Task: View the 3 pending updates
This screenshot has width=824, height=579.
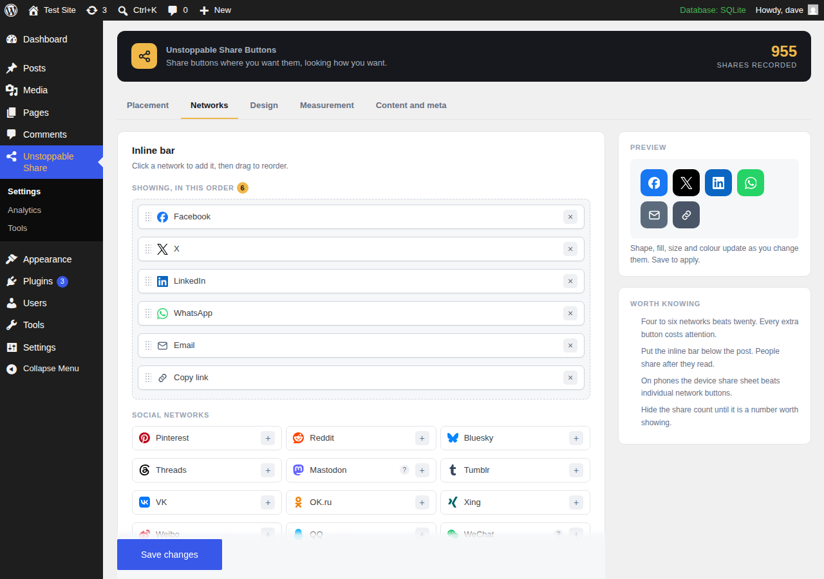Action: 97,10
